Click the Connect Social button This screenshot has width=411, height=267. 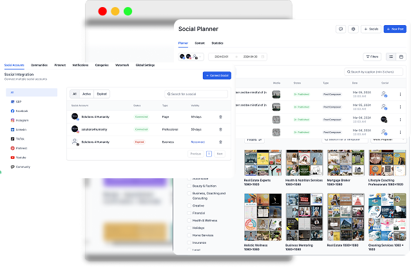(217, 75)
